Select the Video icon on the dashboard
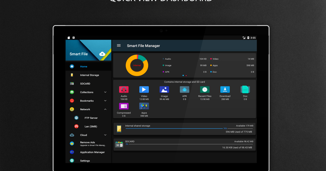 coord(144,89)
